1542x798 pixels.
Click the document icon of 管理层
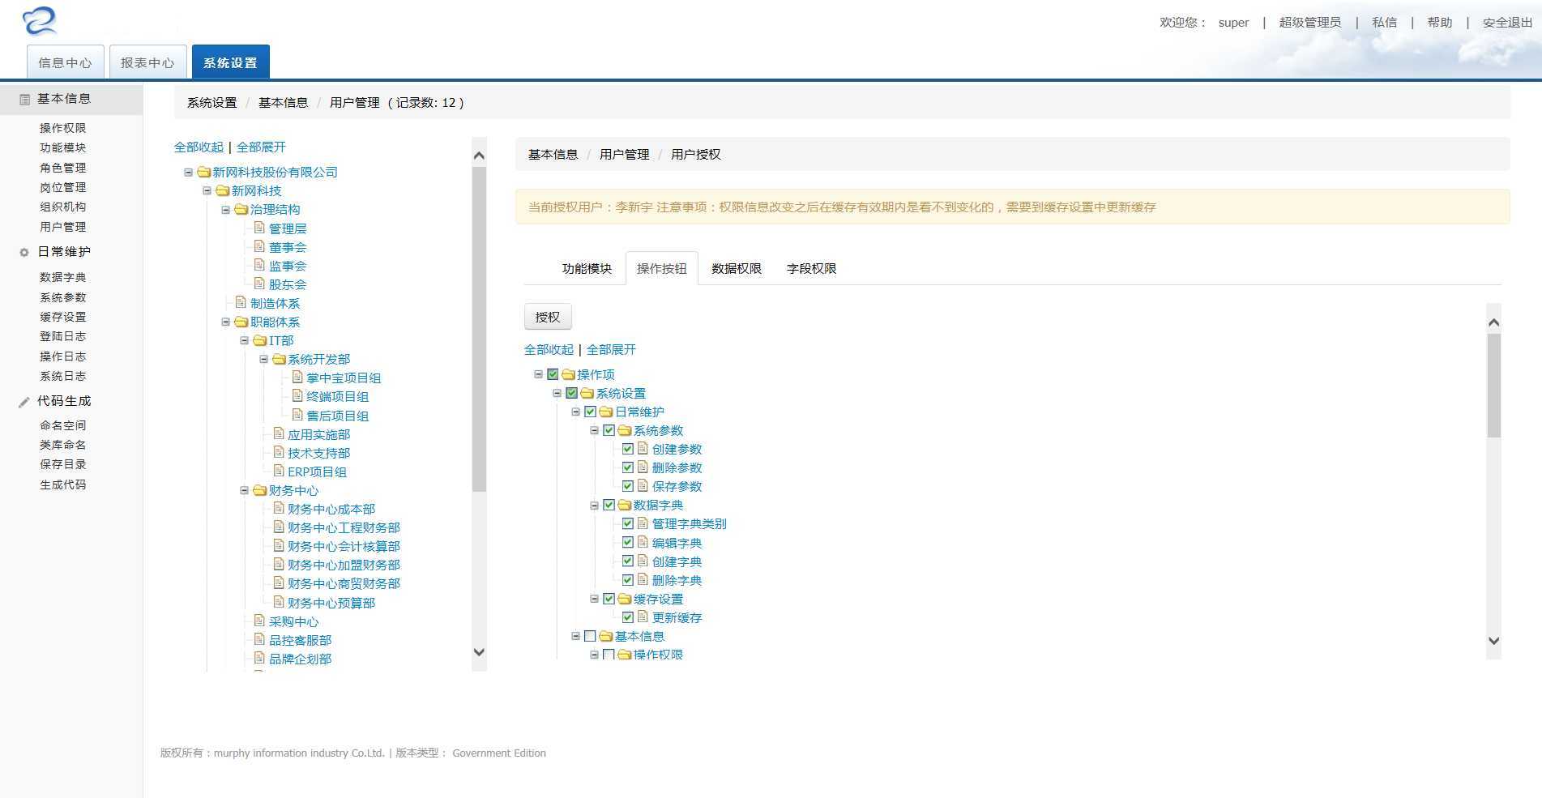point(260,228)
